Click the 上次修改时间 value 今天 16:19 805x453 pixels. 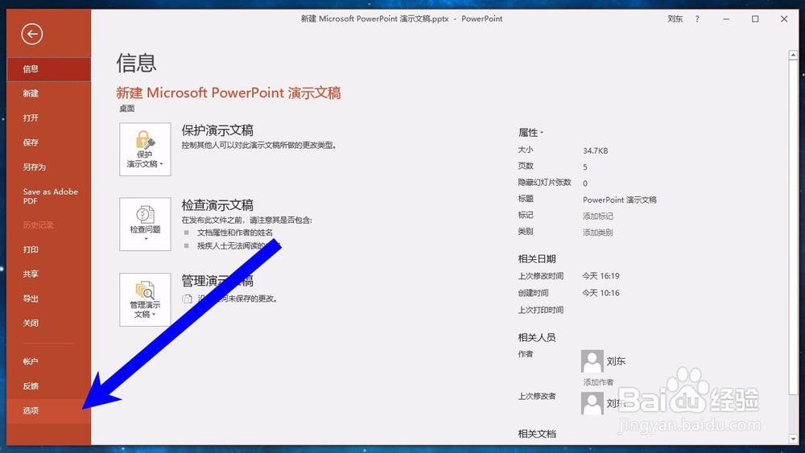coord(601,276)
